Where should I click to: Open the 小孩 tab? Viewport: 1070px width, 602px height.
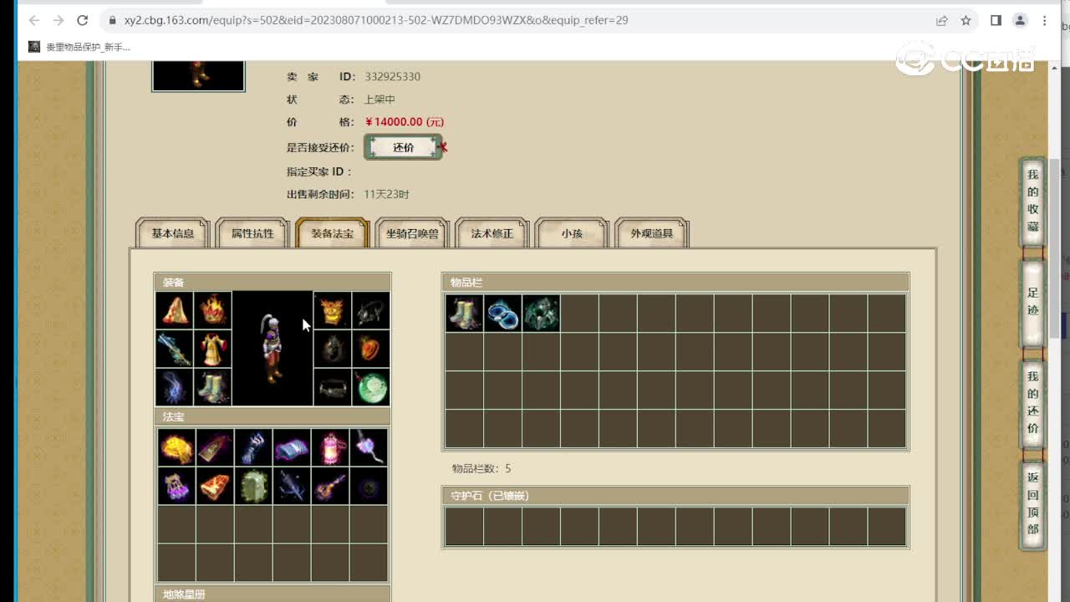click(x=572, y=233)
